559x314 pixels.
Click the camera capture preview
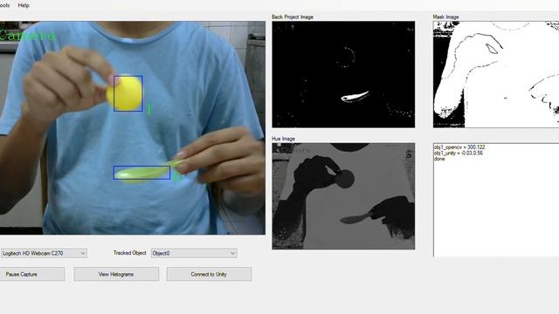(x=132, y=128)
